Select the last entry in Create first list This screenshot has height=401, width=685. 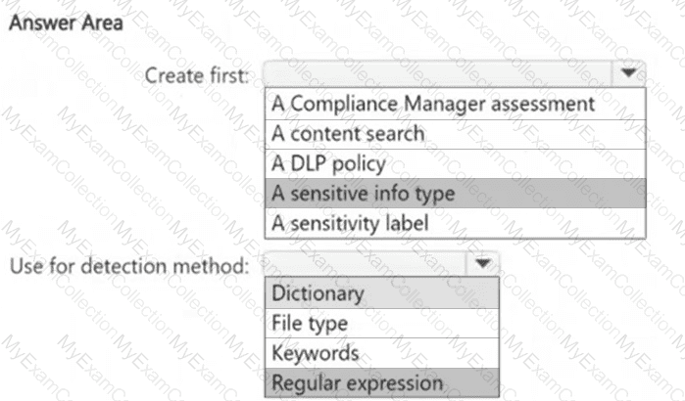tap(351, 223)
